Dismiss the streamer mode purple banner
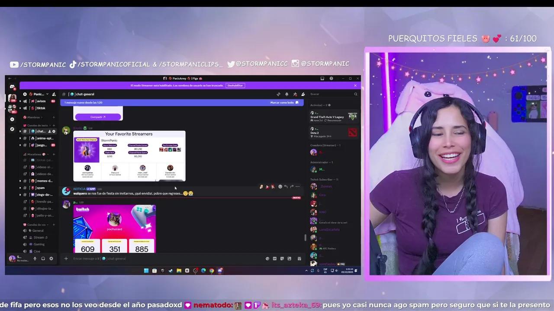This screenshot has height=311, width=554. coord(355,86)
